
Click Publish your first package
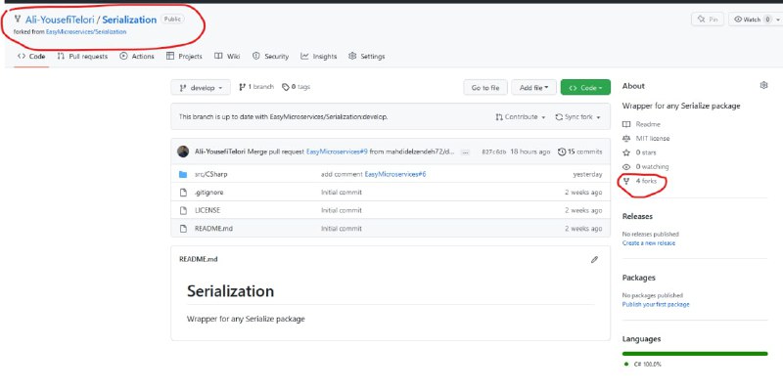tap(656, 305)
